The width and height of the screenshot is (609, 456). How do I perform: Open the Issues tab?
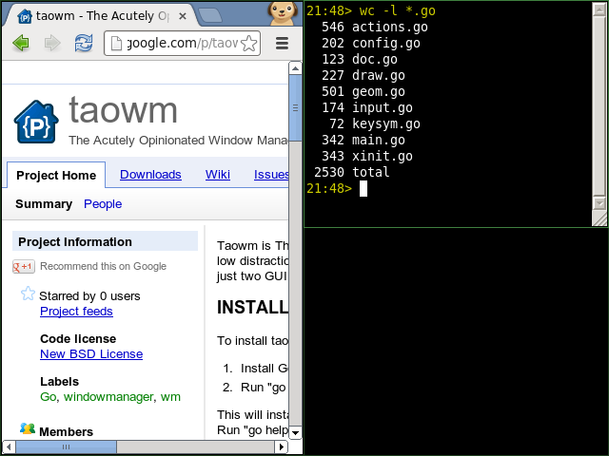click(x=271, y=175)
